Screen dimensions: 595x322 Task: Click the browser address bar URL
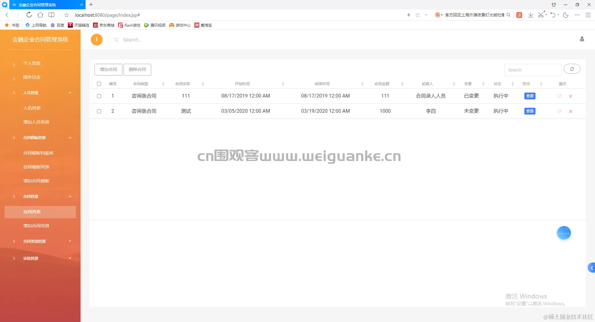(108, 15)
